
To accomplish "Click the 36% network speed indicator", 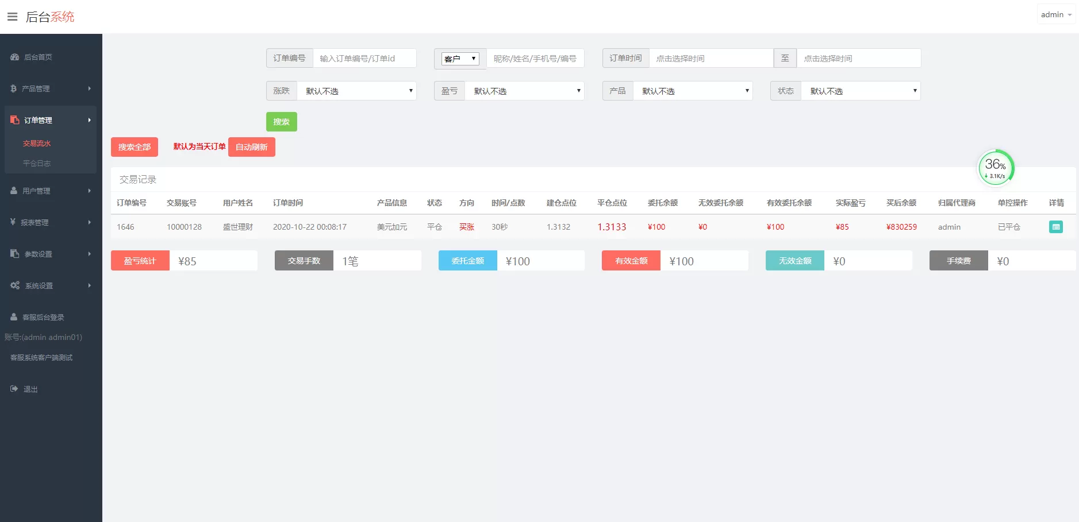I will pyautogui.click(x=996, y=168).
